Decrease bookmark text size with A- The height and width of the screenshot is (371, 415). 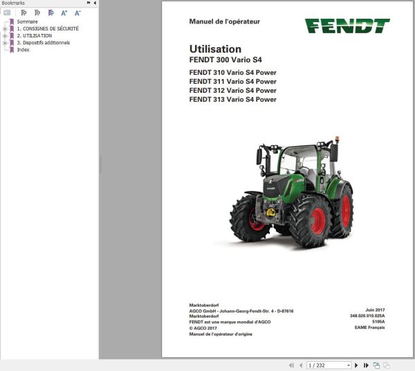tap(77, 12)
